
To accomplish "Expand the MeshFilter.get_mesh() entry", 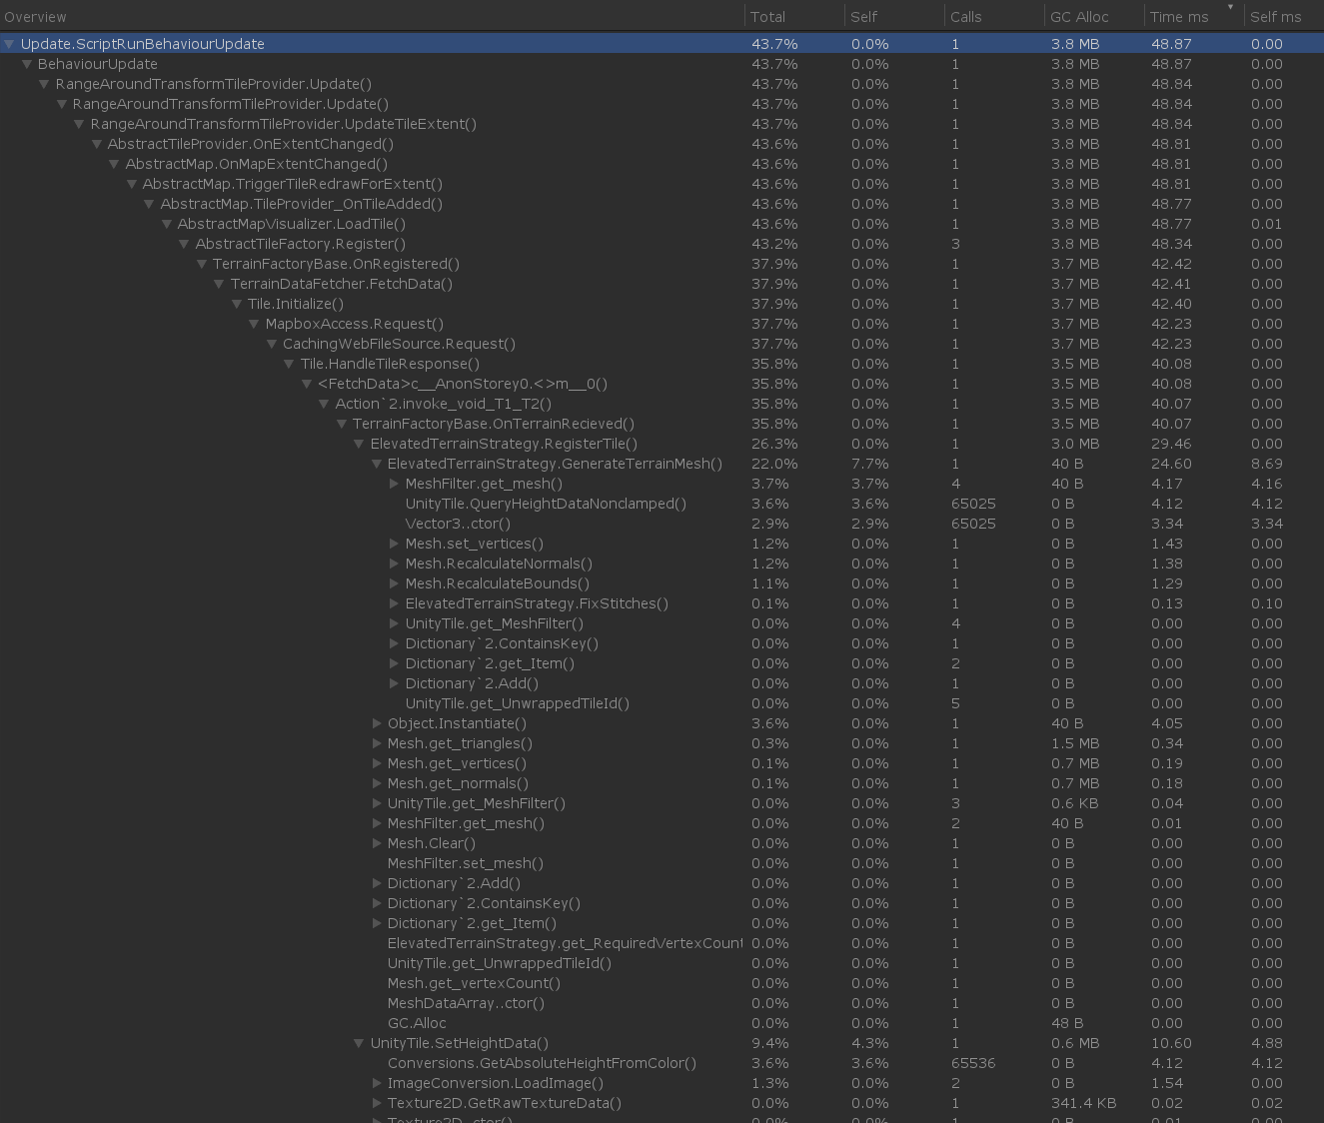I will 393,484.
